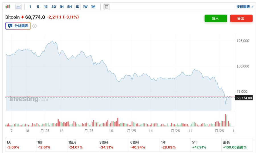This screenshot has width=256, height=153.
Task: Click the red 賣出 button
Action: pyautogui.click(x=241, y=18)
